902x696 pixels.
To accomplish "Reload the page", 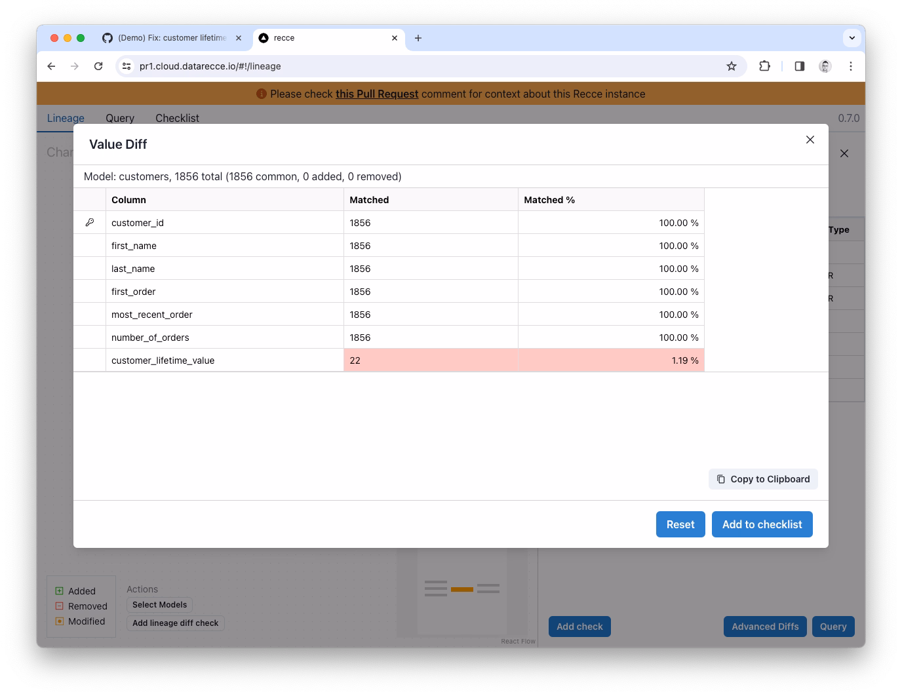I will tap(98, 66).
